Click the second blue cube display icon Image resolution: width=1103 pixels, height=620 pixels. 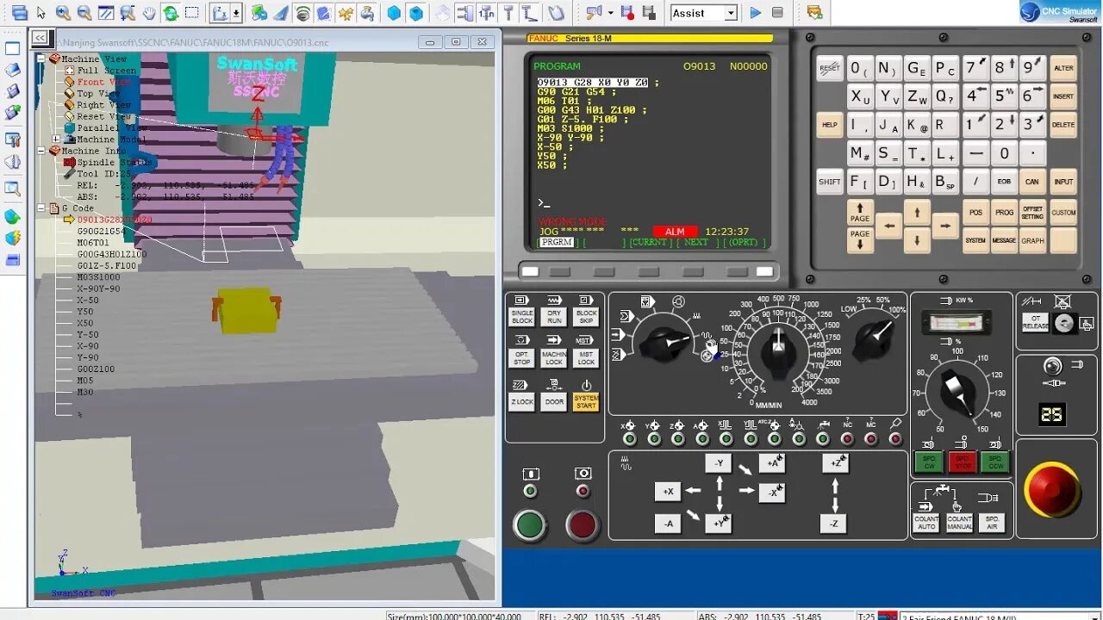pos(416,13)
